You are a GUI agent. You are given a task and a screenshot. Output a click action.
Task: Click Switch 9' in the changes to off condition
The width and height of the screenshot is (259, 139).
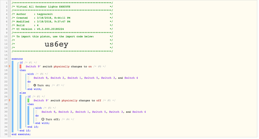click(41, 100)
